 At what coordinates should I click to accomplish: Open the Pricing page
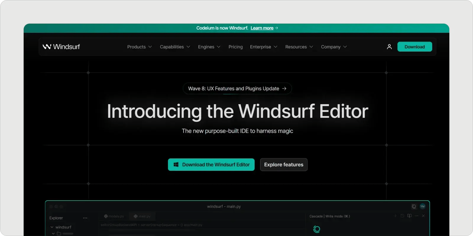coord(236,47)
